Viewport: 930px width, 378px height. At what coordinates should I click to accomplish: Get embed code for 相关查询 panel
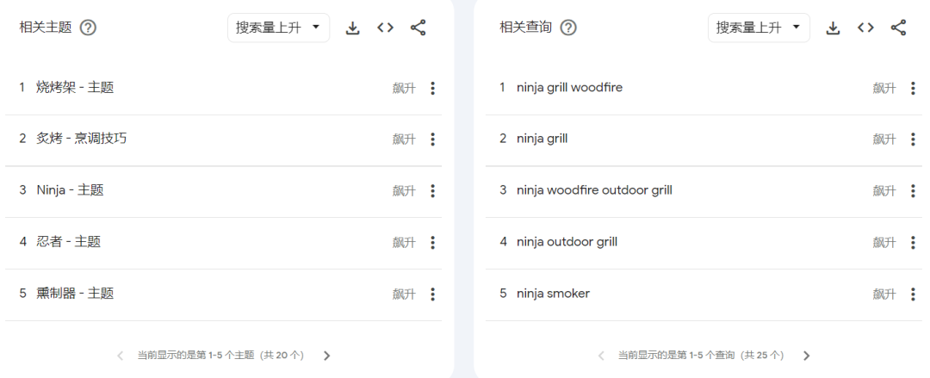click(866, 28)
